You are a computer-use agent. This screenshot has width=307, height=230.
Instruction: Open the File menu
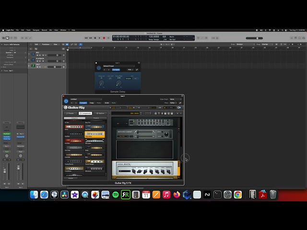pos(17,30)
